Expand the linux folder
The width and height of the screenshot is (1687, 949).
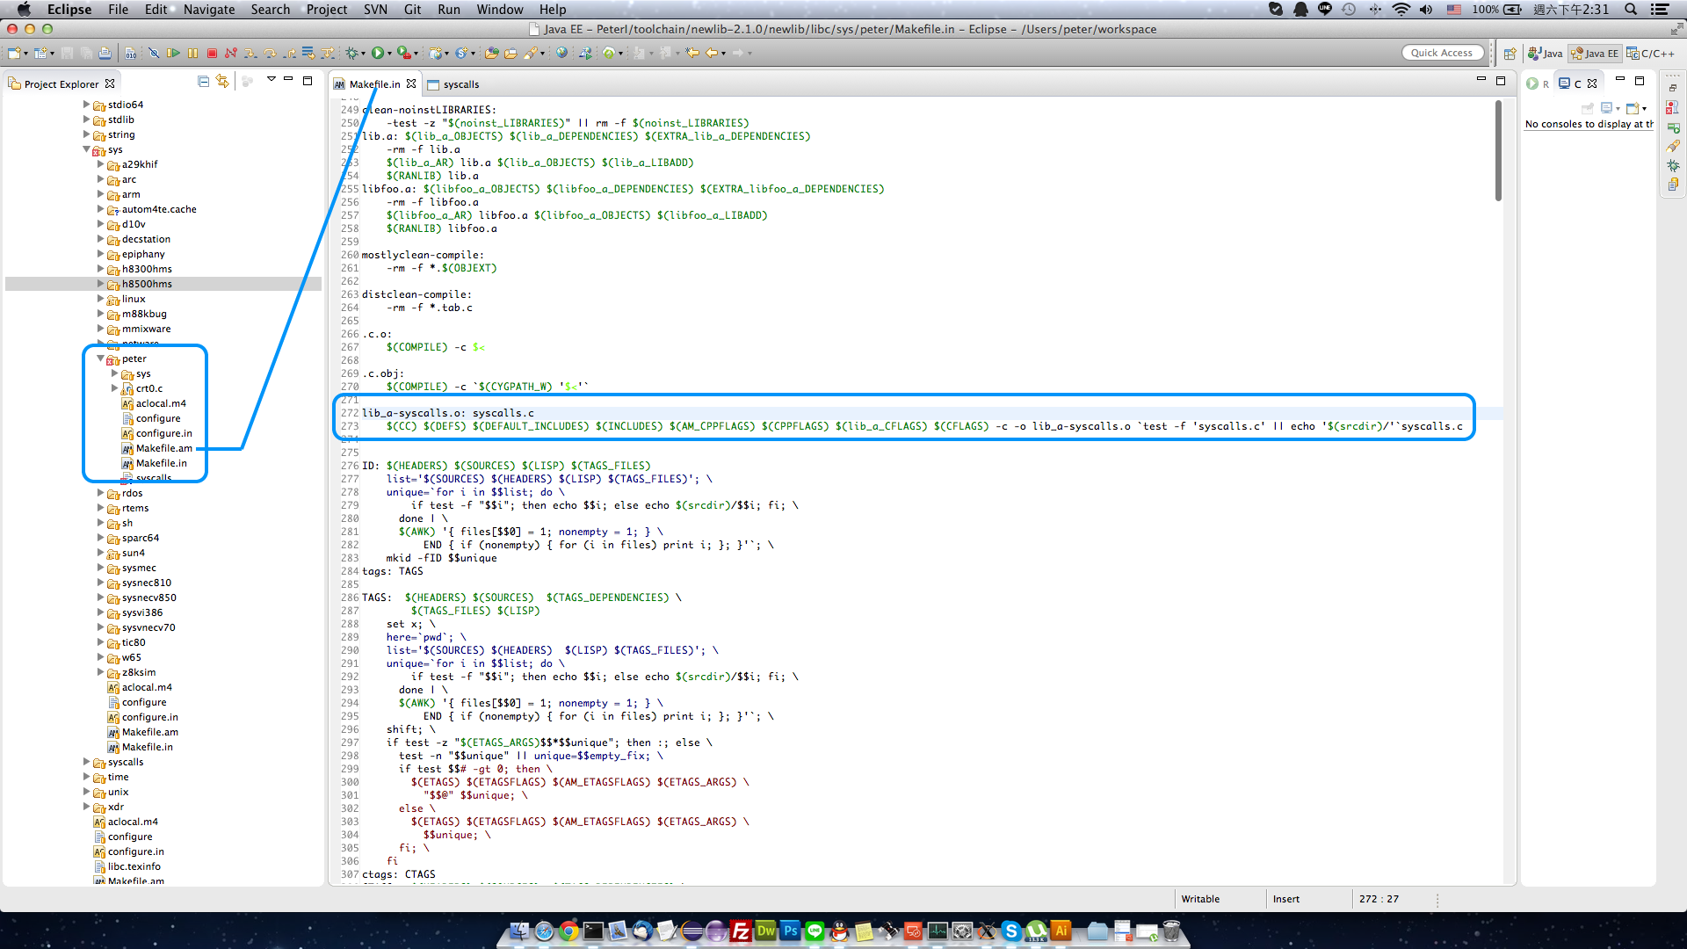pyautogui.click(x=101, y=299)
